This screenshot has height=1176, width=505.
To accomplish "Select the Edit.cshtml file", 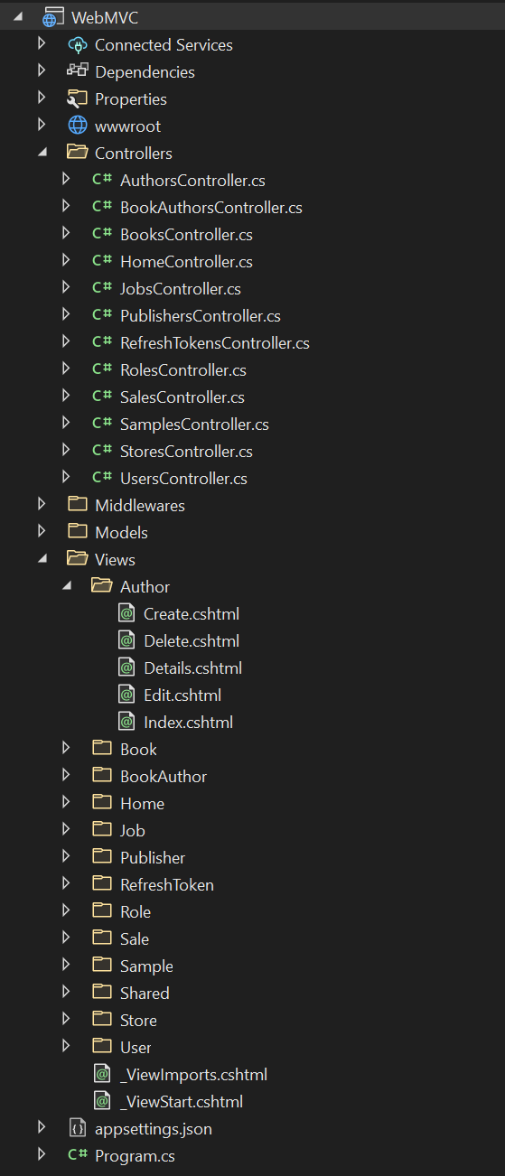I will pyautogui.click(x=182, y=695).
